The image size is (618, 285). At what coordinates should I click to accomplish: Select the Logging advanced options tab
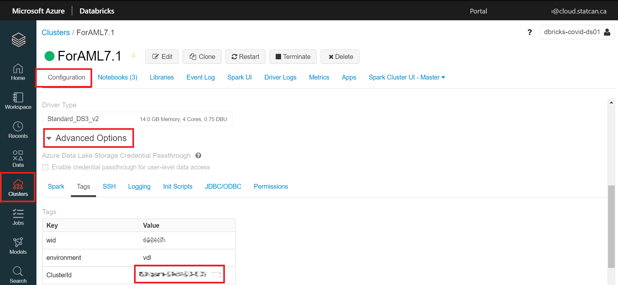tap(139, 186)
